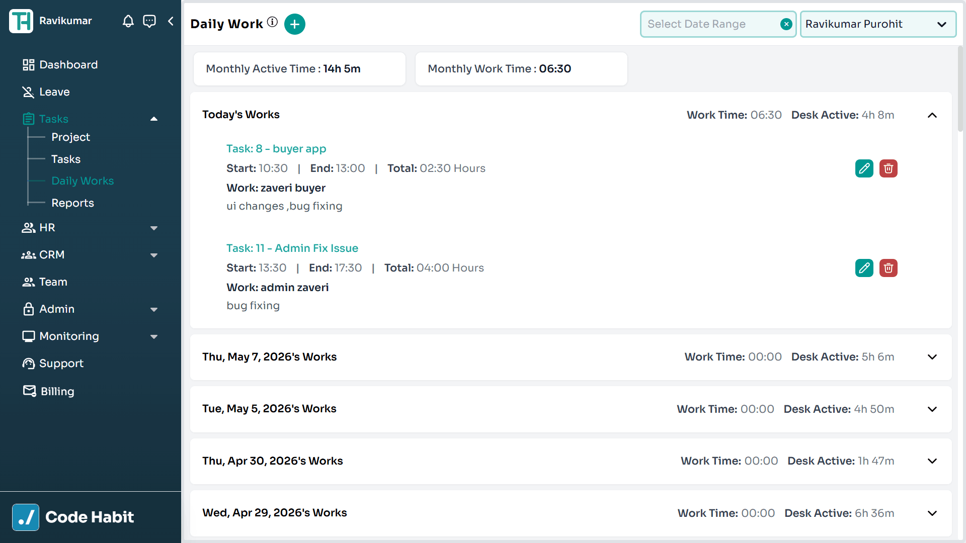Click the Monthly Work Time card
The width and height of the screenshot is (966, 543).
pos(521,69)
